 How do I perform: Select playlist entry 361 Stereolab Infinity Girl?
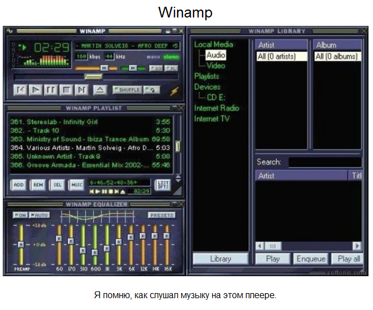tap(90, 122)
